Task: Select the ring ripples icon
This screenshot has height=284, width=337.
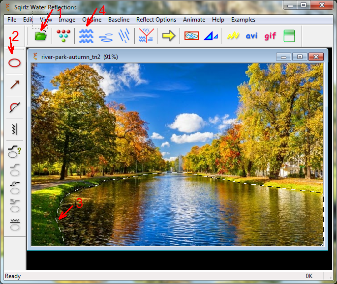Action: pos(105,36)
